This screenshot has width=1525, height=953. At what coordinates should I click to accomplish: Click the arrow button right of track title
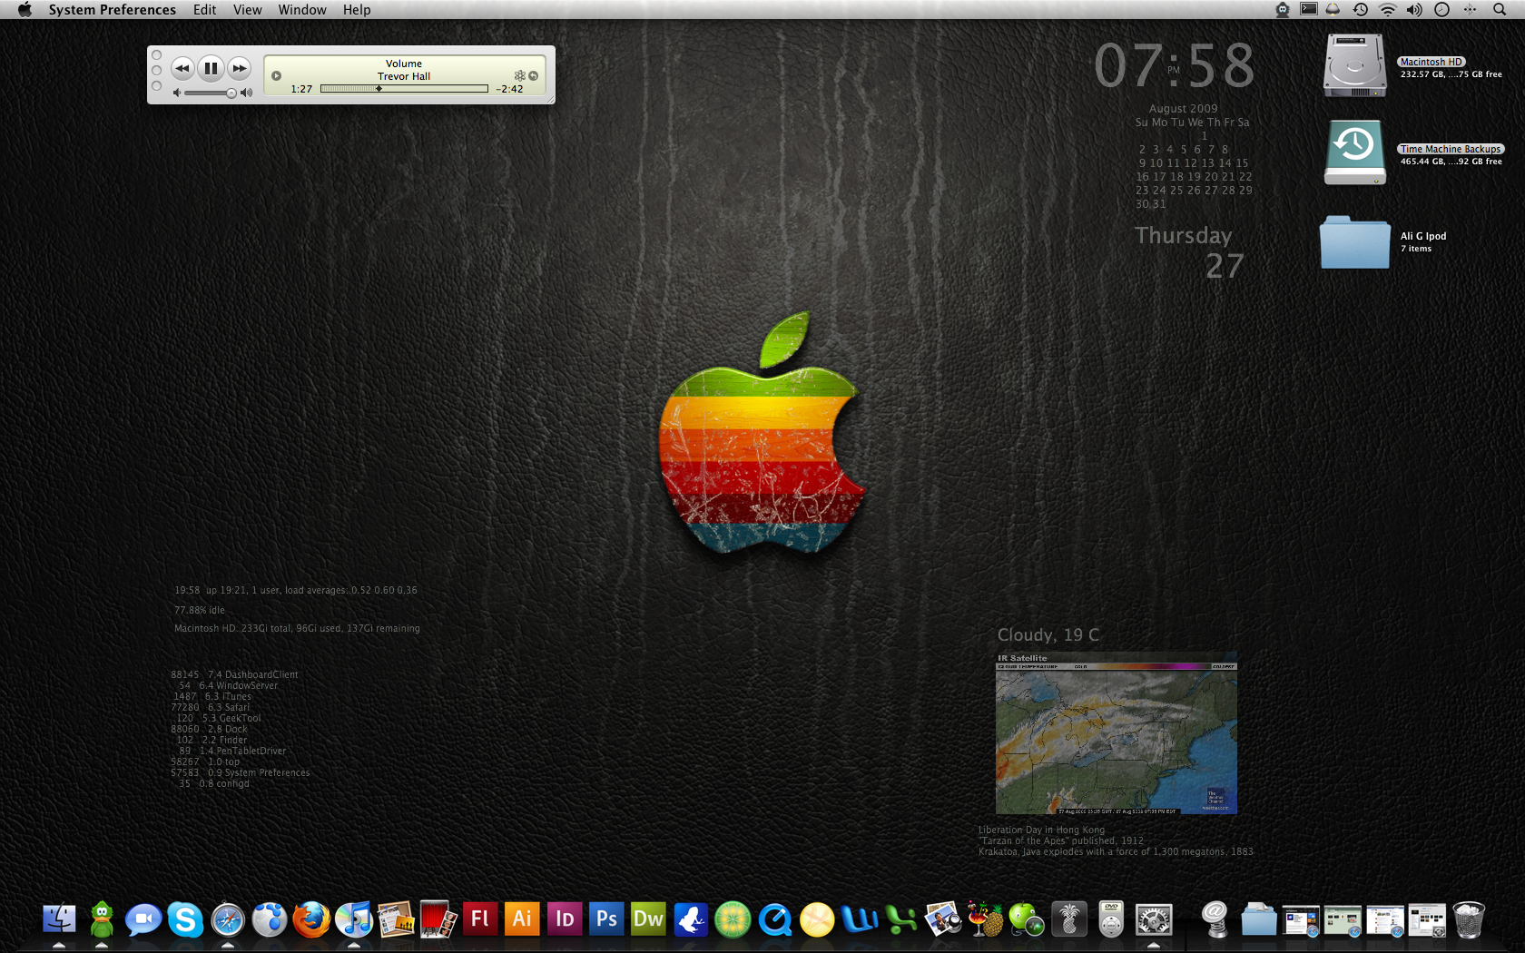534,75
